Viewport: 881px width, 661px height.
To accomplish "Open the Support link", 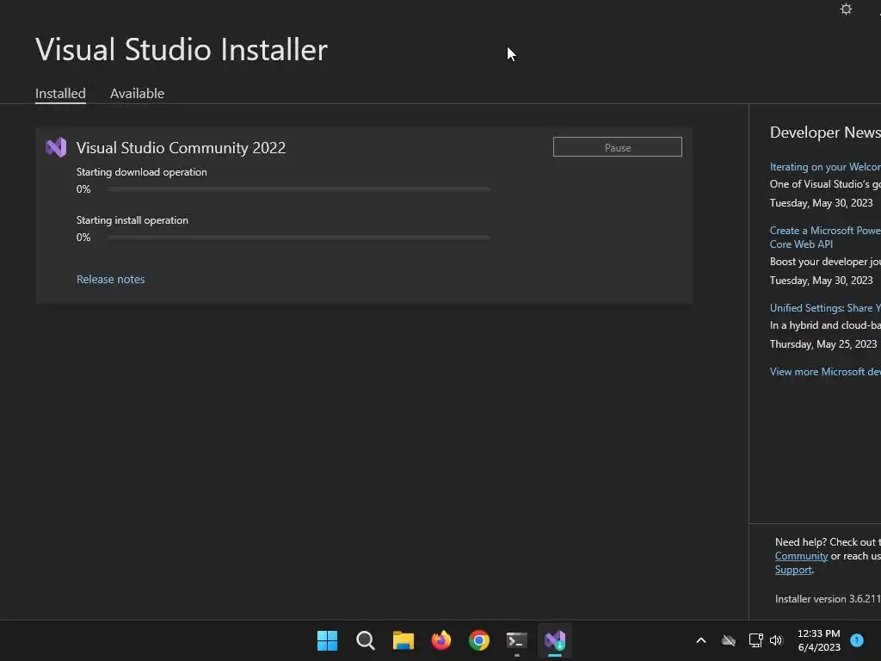I will click(x=793, y=570).
